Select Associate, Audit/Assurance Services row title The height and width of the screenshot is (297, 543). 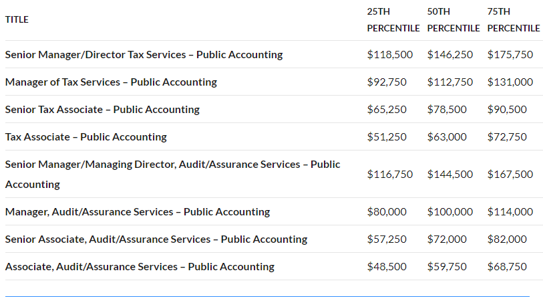point(140,266)
